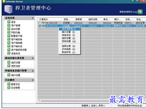Click the arrow icon next to 端口设置 in sidebar
This screenshot has height=109, width=146.
pos(9,75)
